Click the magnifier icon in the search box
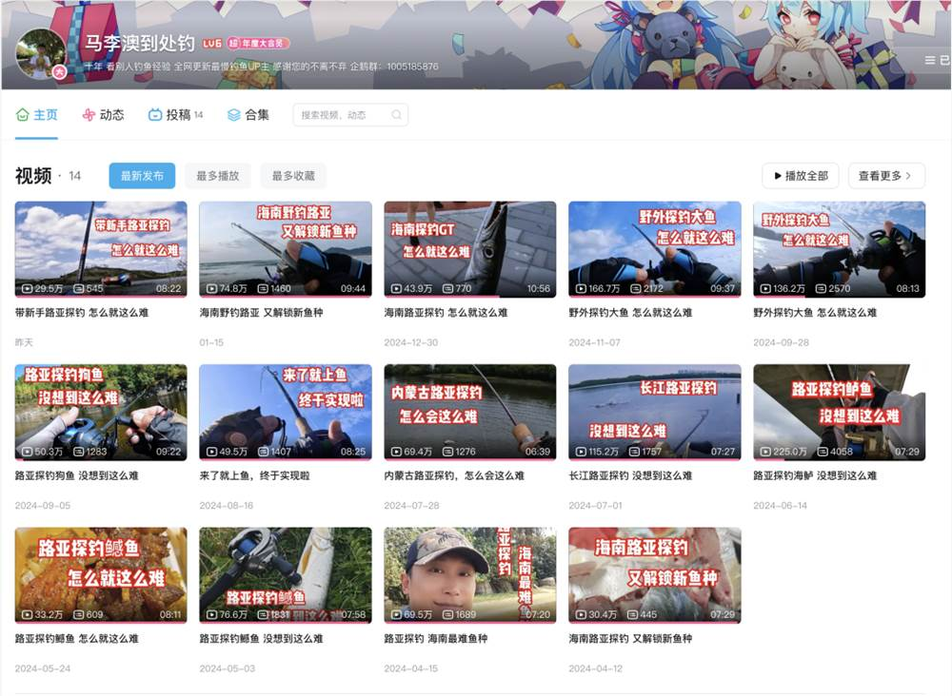The width and height of the screenshot is (952, 696). tap(396, 114)
